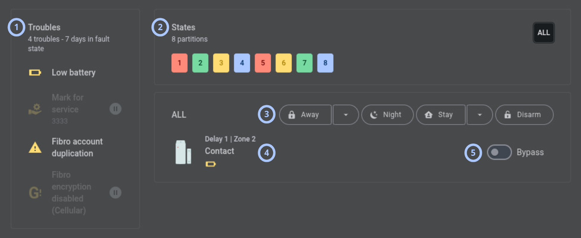
Task: Select yellow partition 6 tile
Action: (284, 63)
